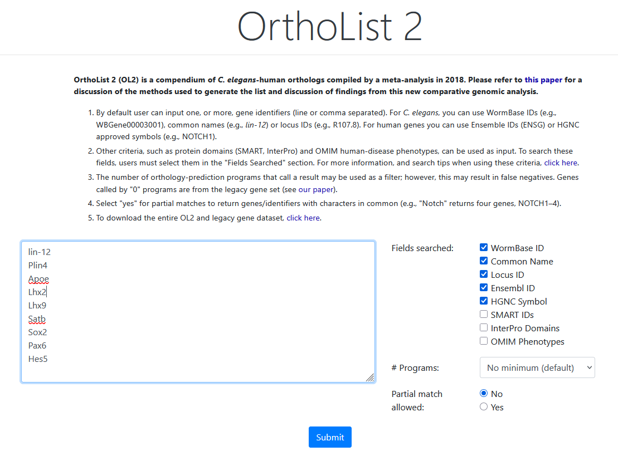Click the OrthoList 2 page heading
This screenshot has width=618, height=456.
coord(330,26)
